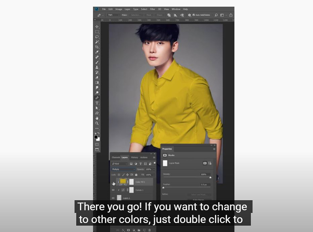This screenshot has width=313, height=232.
Task: Open the Opacity slider dropdown arrow
Action: 154,169
